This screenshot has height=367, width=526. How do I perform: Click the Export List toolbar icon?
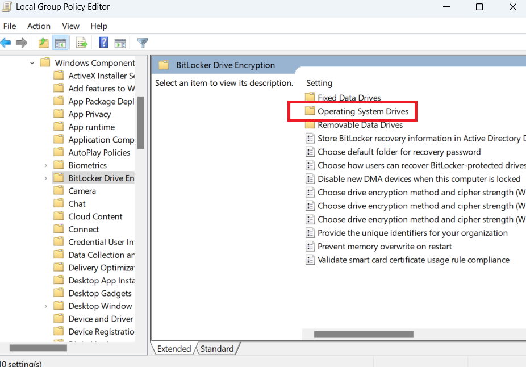[82, 43]
